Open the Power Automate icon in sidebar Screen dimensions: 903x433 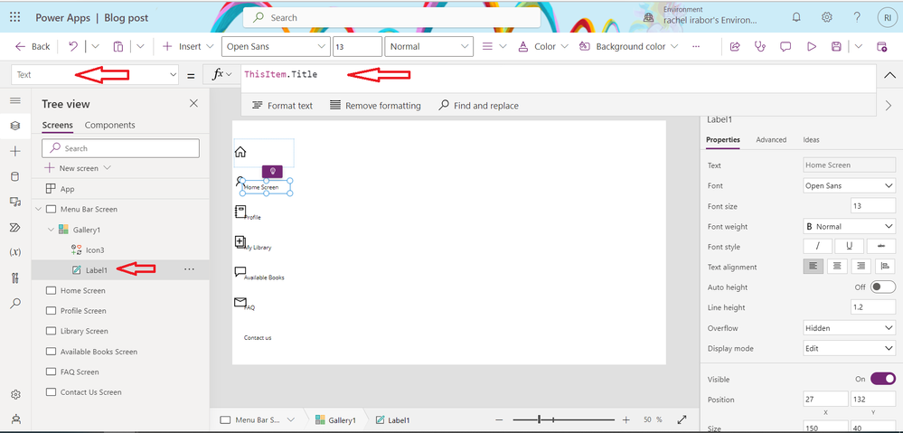(15, 228)
